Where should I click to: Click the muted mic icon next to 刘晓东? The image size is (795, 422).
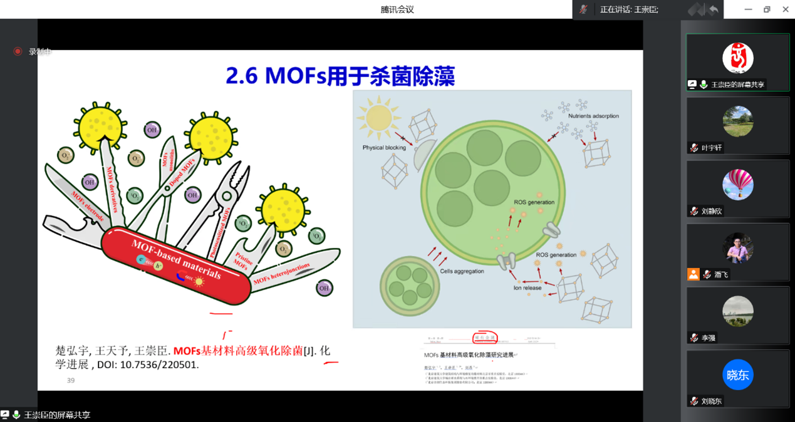click(694, 401)
